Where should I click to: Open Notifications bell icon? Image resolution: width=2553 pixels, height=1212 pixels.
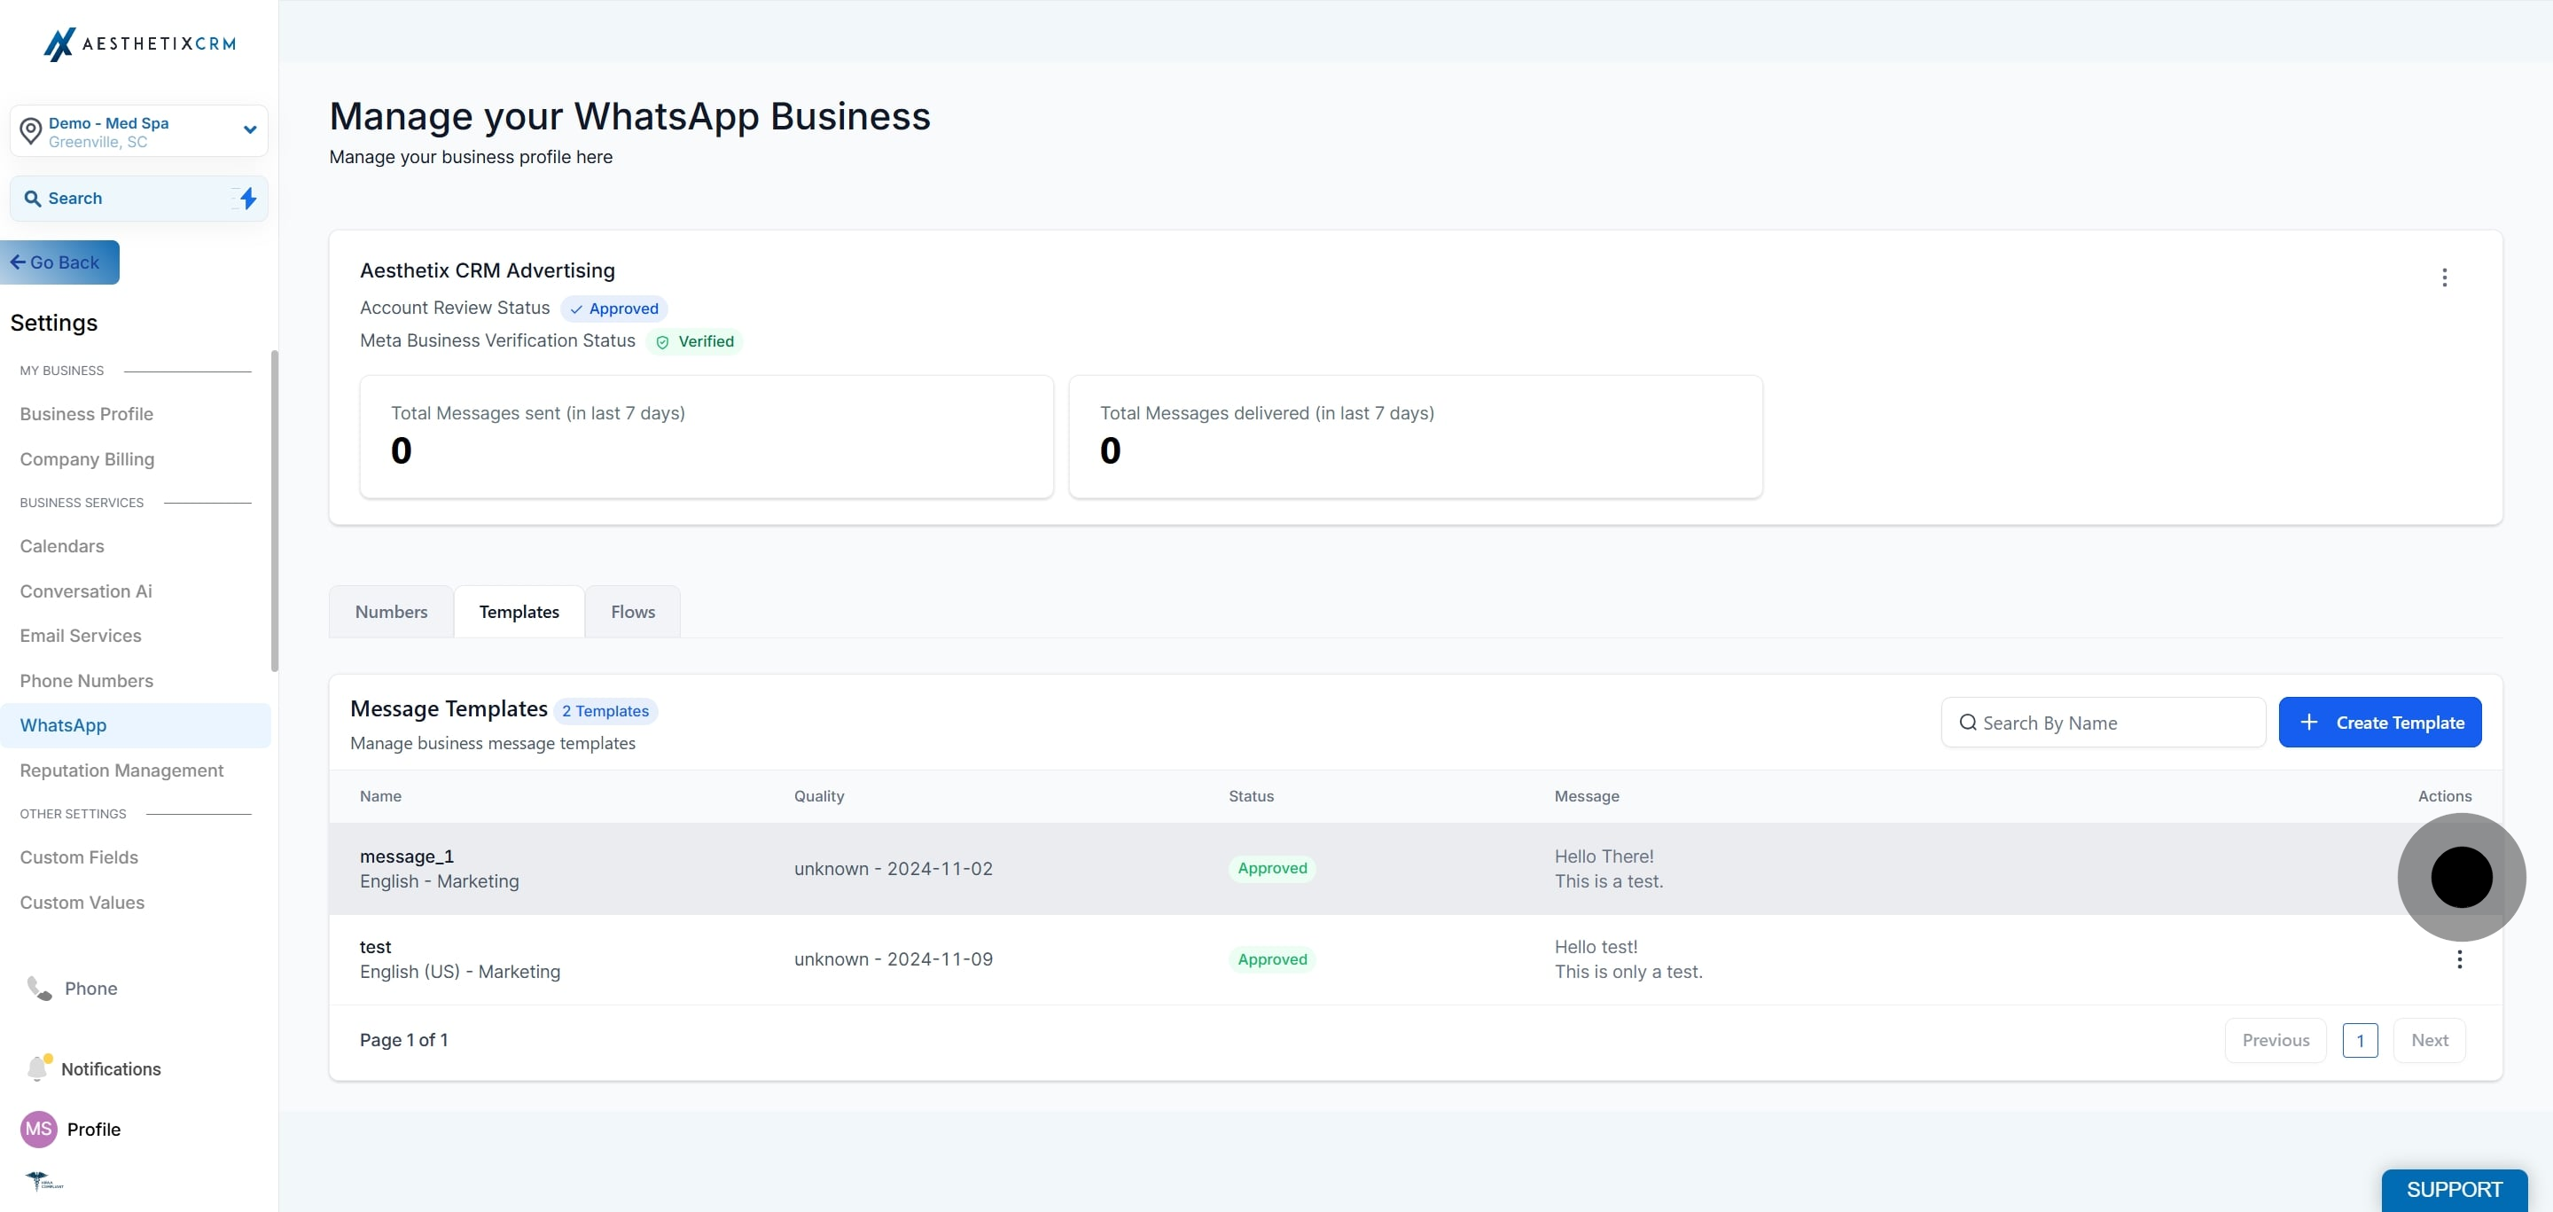point(37,1068)
